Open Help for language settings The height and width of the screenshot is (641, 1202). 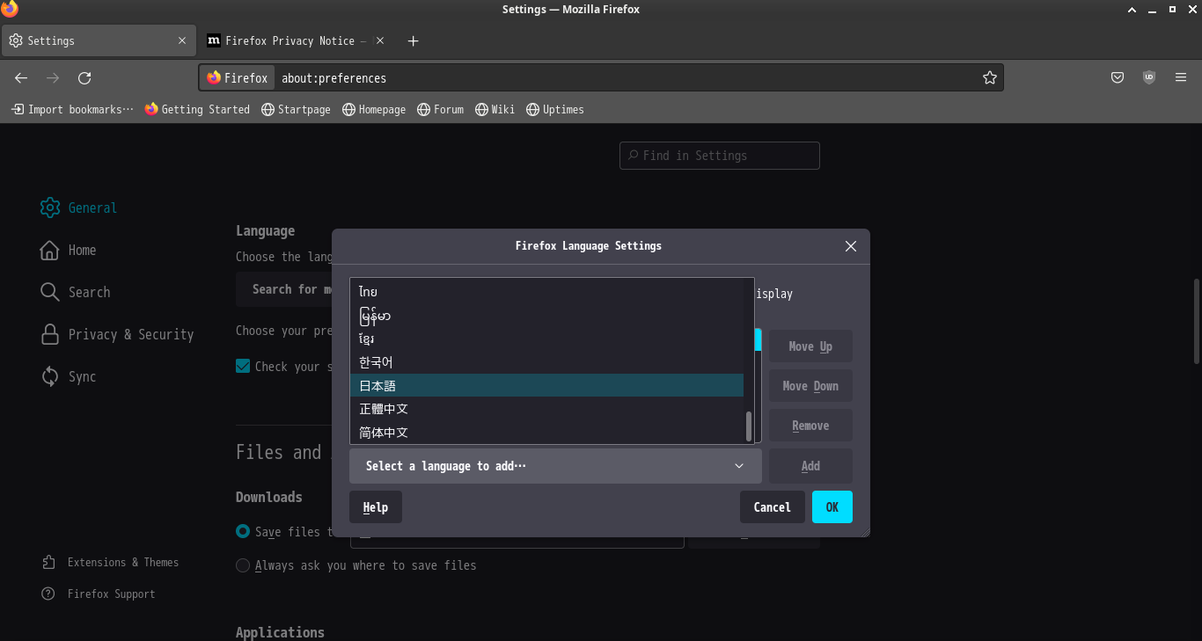tap(376, 507)
